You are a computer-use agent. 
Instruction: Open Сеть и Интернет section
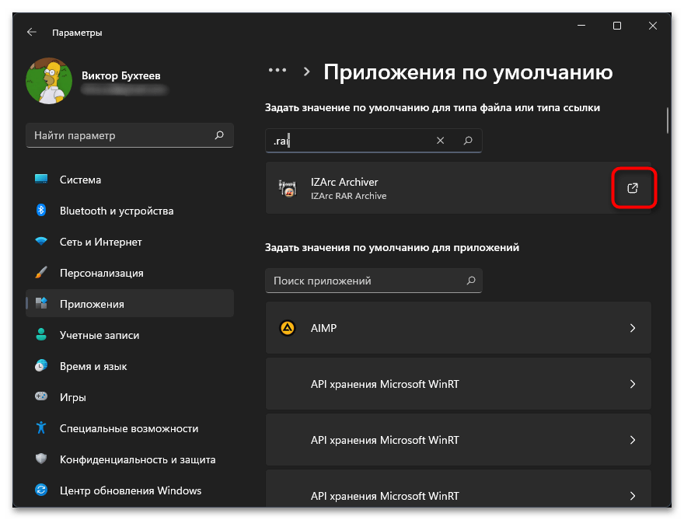[130, 242]
